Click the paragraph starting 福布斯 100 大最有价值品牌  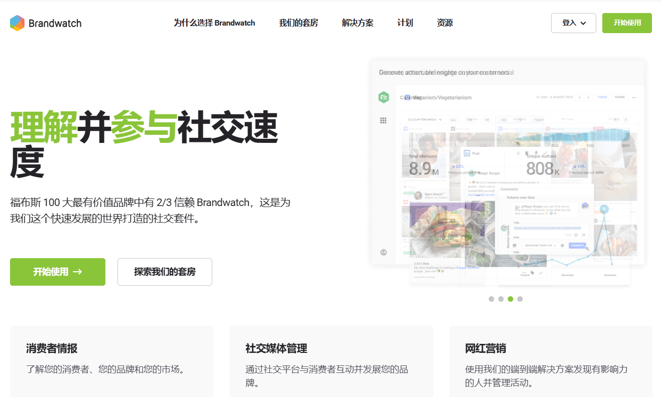coord(150,211)
